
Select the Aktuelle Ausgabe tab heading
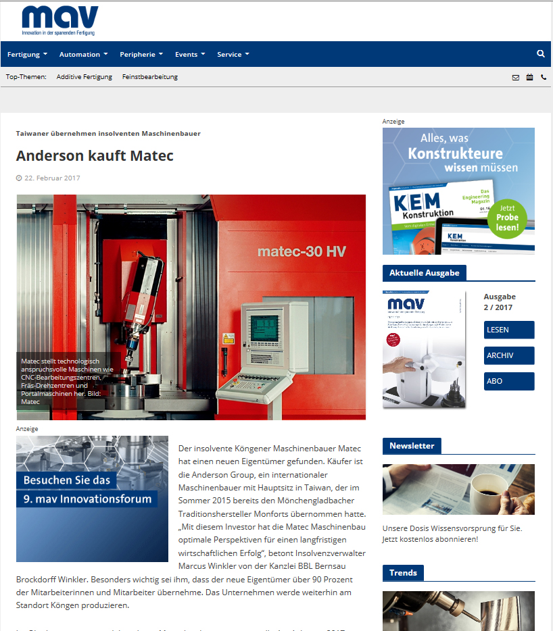[x=424, y=273]
